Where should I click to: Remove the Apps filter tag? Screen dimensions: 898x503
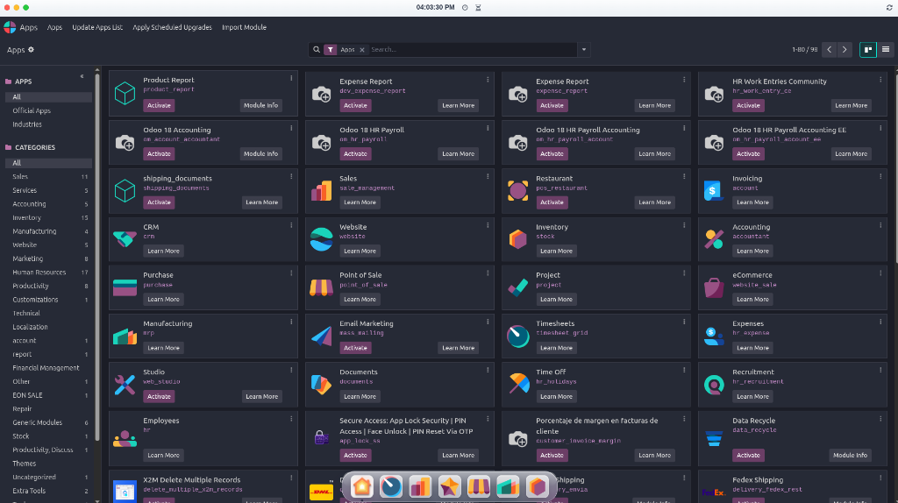click(362, 50)
